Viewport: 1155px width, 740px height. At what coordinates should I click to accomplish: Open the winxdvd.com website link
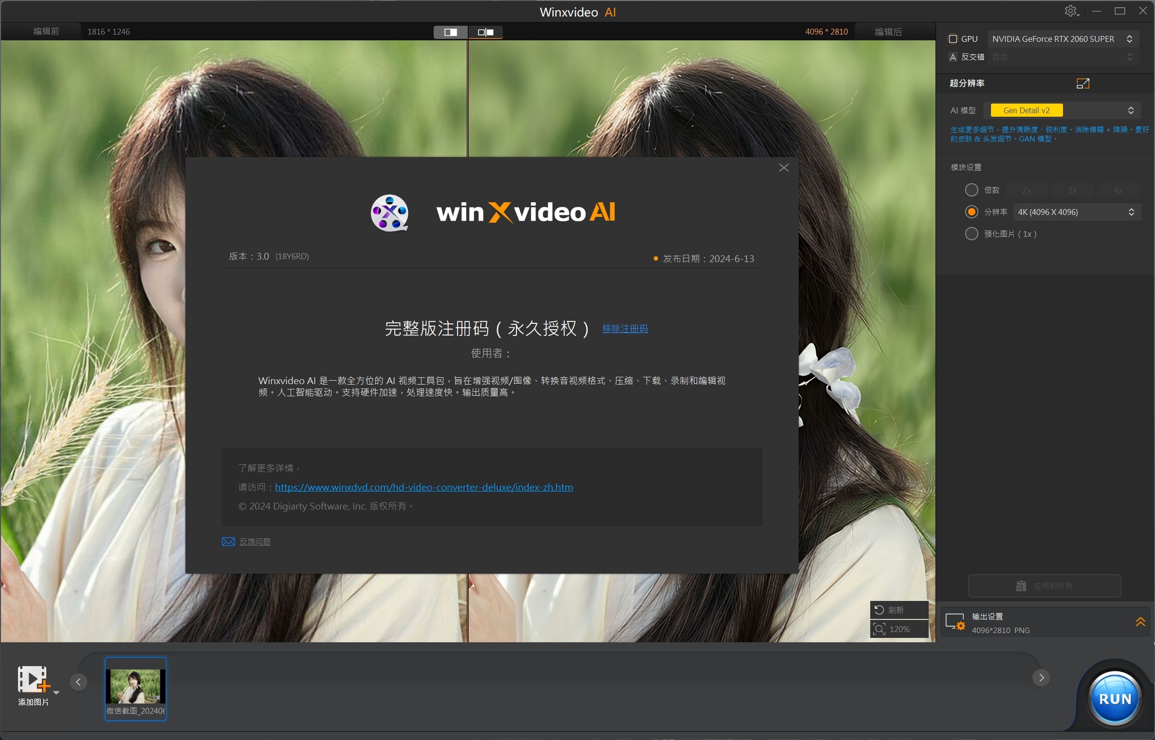tap(423, 487)
